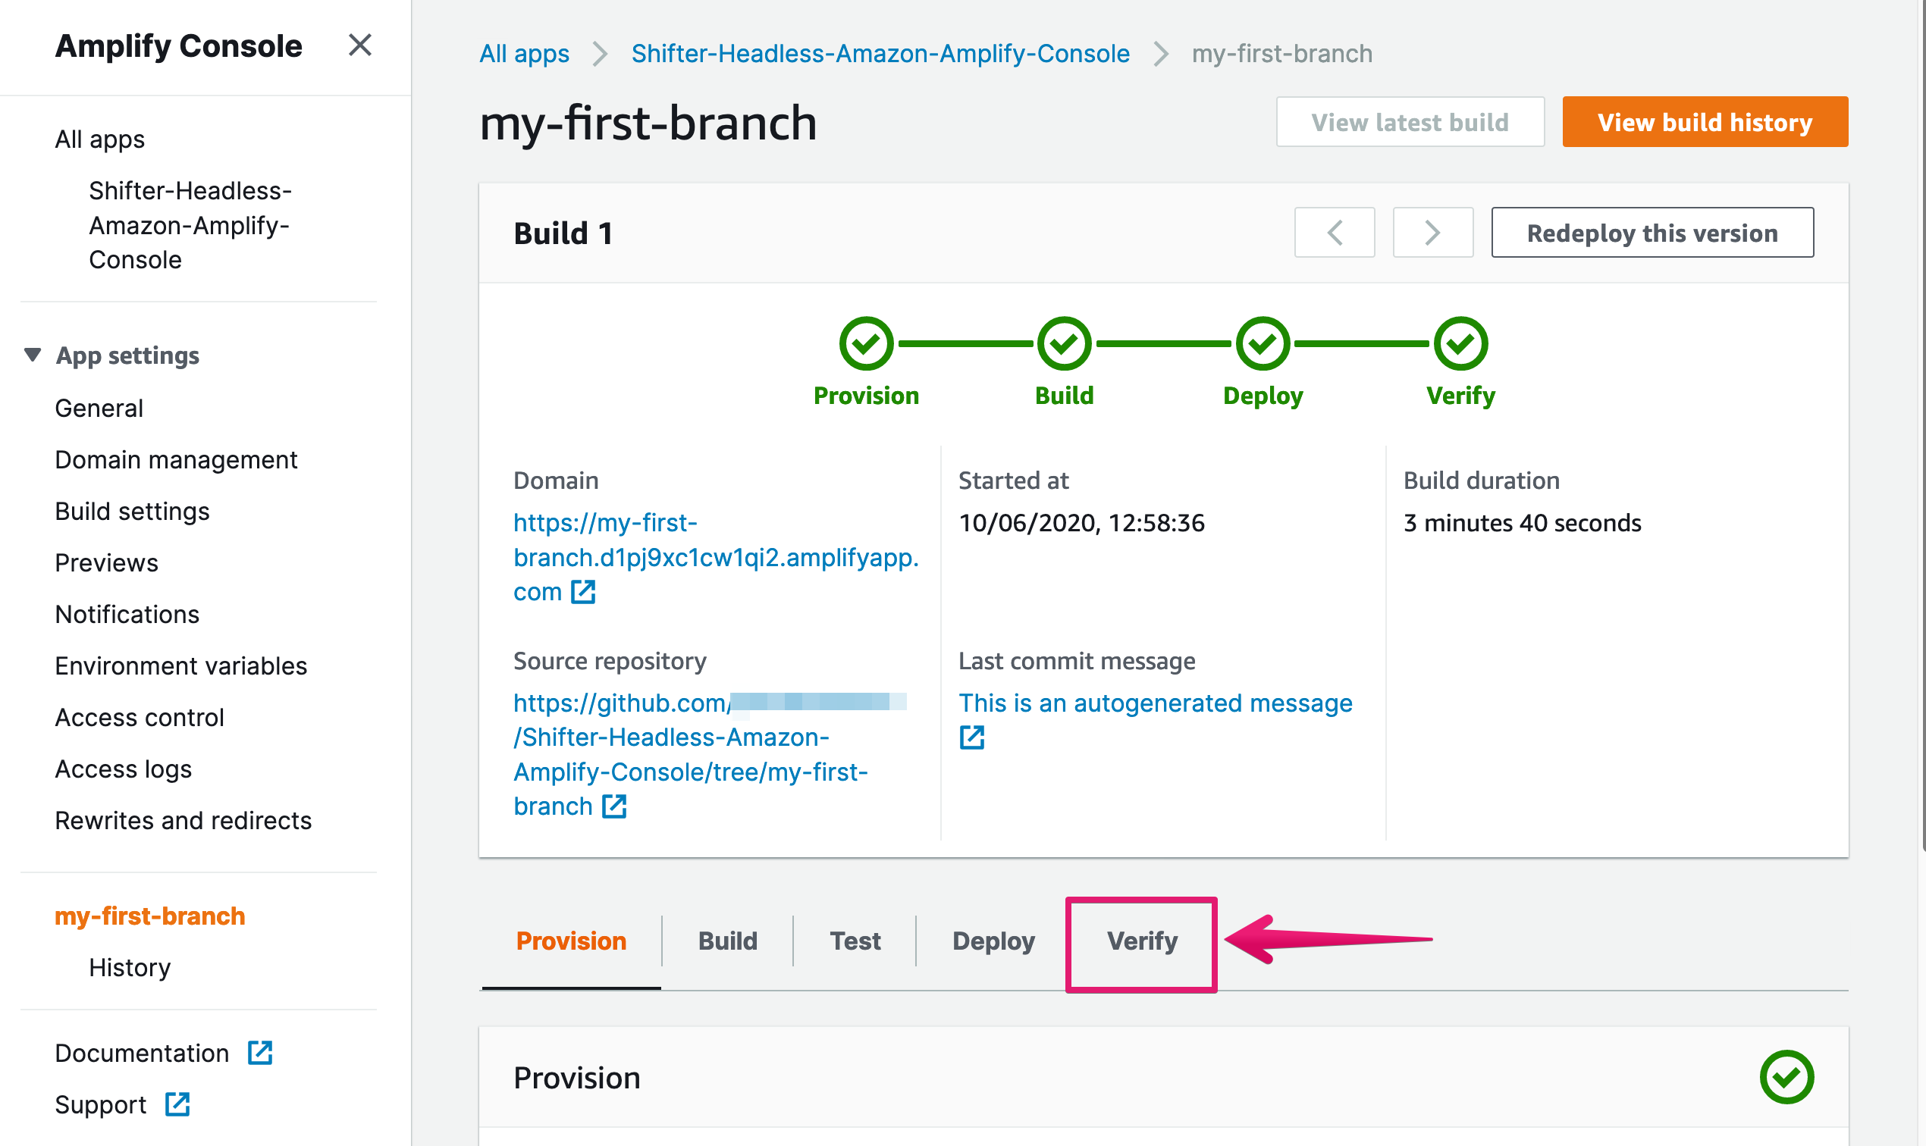Go to previous build with left arrow

(1335, 233)
